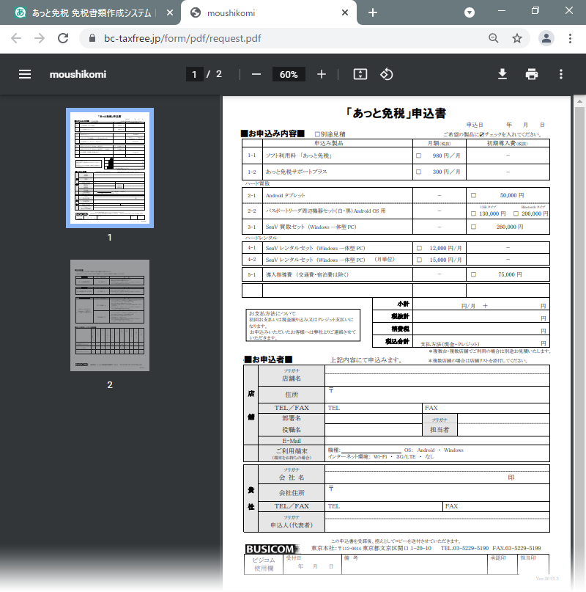Check the 50,000円 Android tablet checkbox
This screenshot has height=592, width=586.
pyautogui.click(x=473, y=196)
